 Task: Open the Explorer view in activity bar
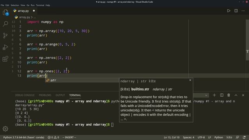[x=5, y=12]
